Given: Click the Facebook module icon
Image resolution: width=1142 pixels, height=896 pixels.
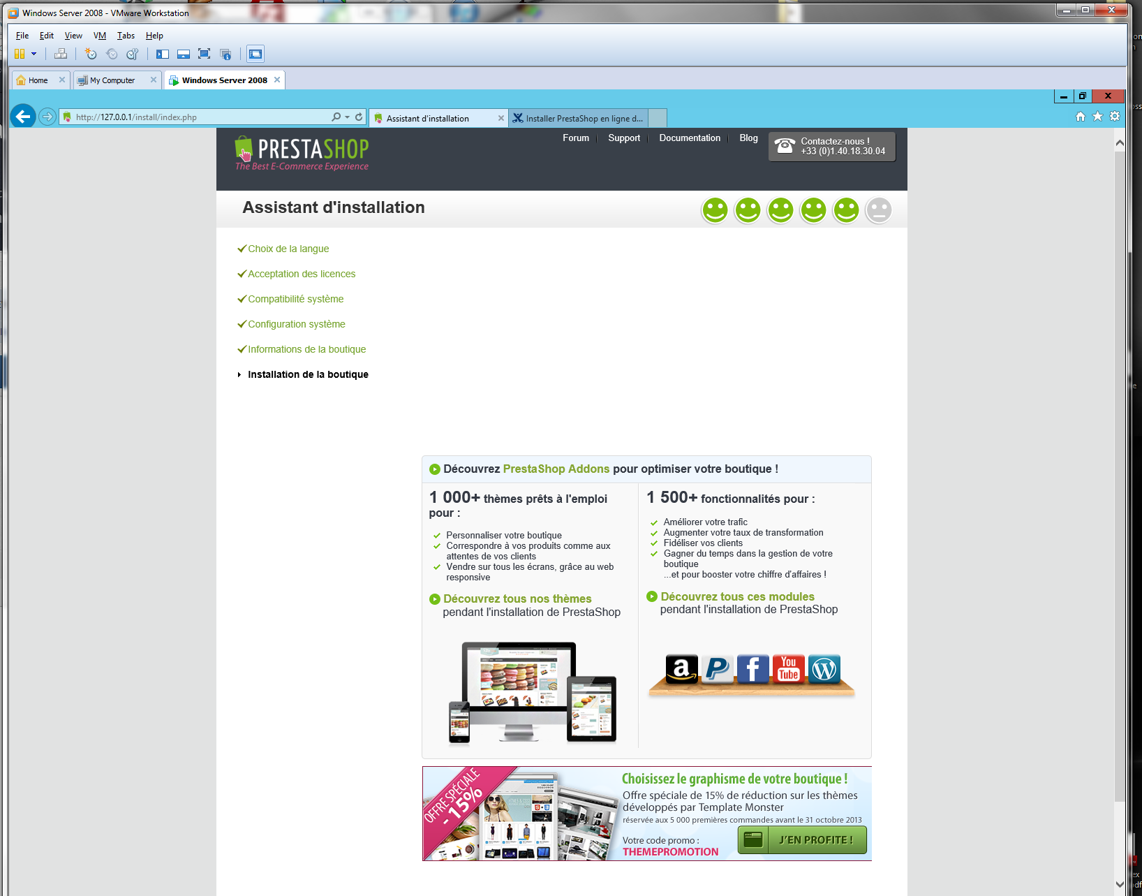Looking at the screenshot, I should pos(752,670).
